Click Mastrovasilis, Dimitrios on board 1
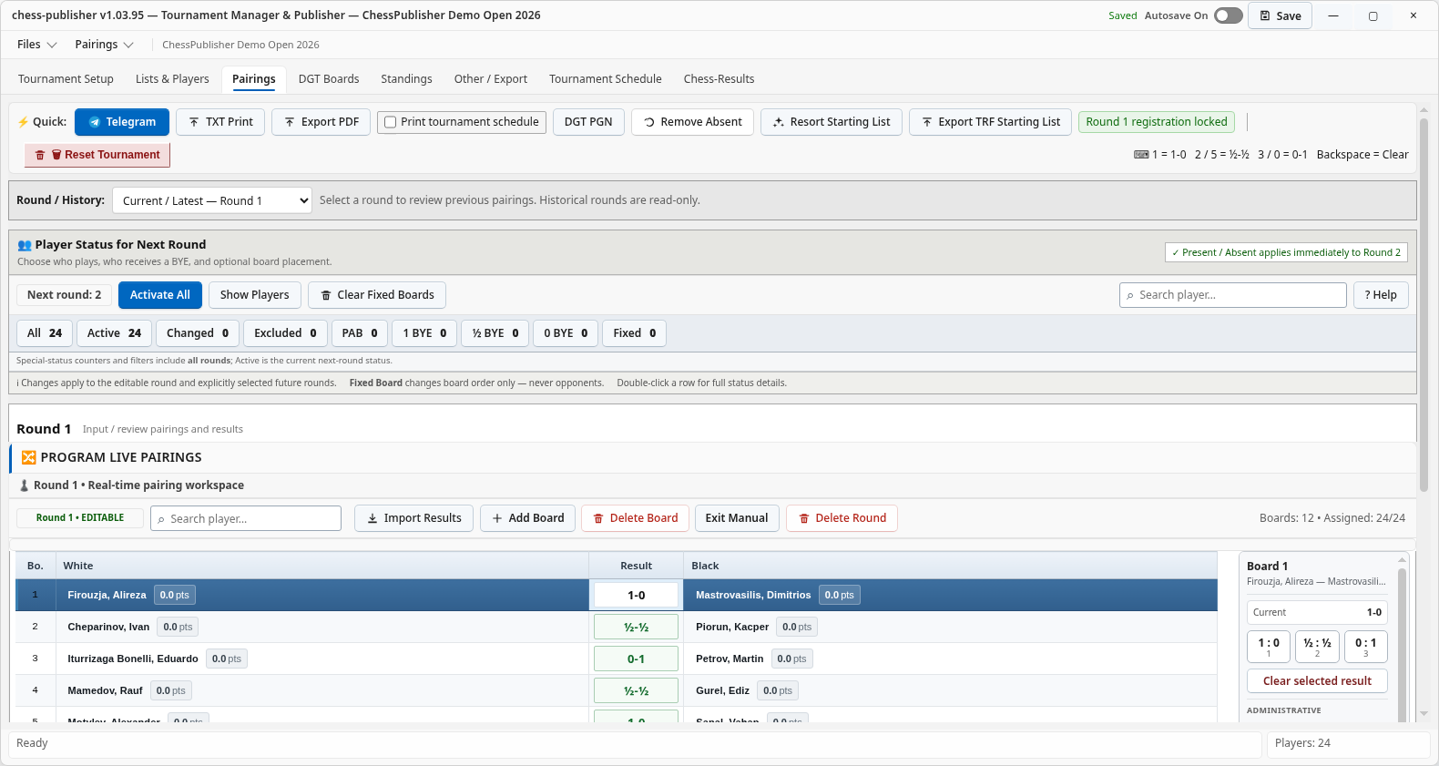The height and width of the screenshot is (766, 1439). coord(753,596)
